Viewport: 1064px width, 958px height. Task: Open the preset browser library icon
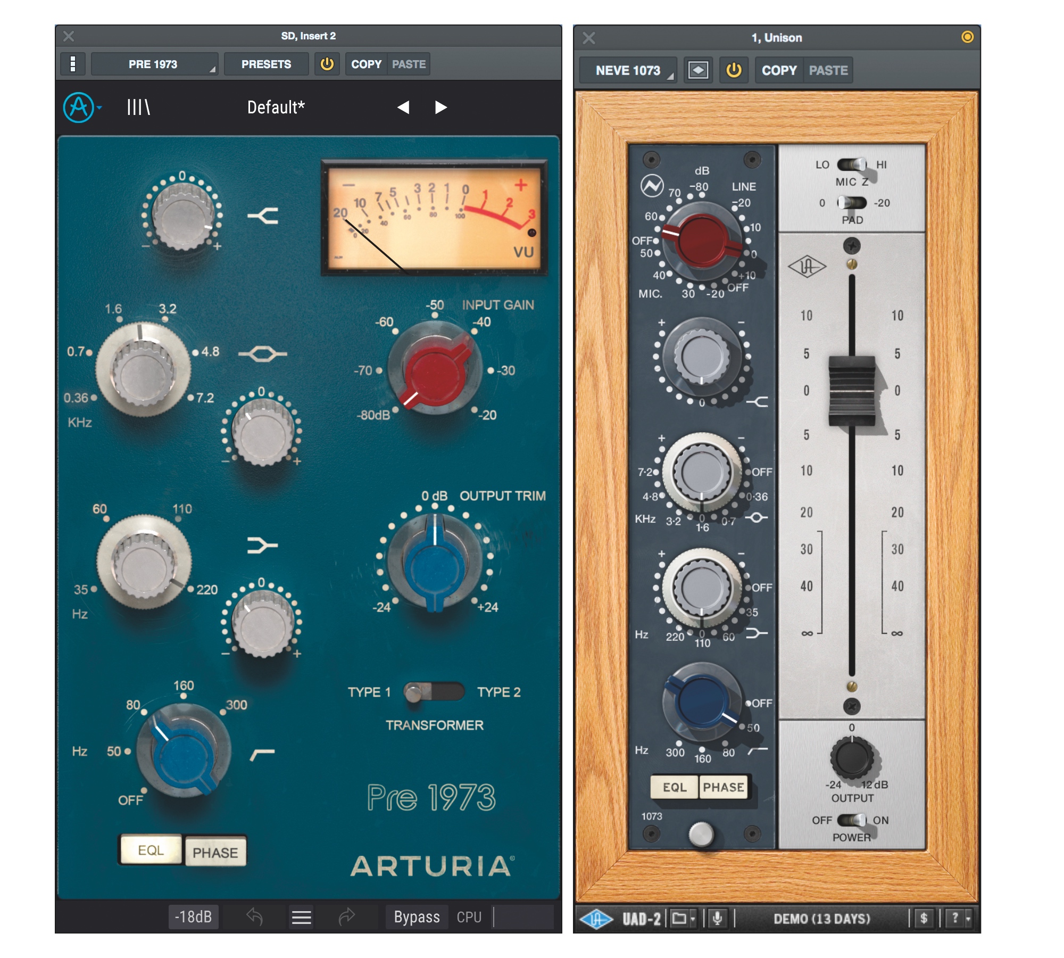[x=138, y=108]
